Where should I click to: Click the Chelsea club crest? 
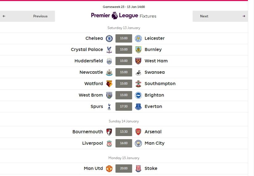[x=109, y=38]
